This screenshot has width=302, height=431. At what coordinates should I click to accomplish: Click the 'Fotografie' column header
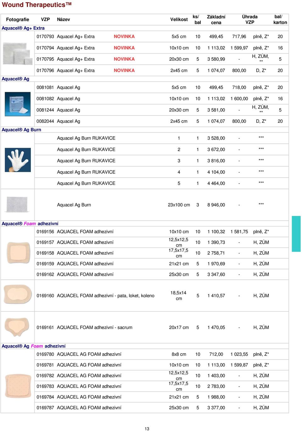[x=18, y=20]
